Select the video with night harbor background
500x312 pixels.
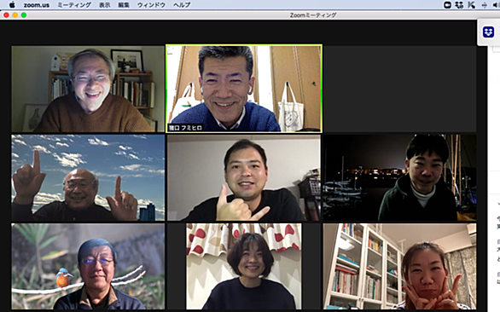(399, 177)
